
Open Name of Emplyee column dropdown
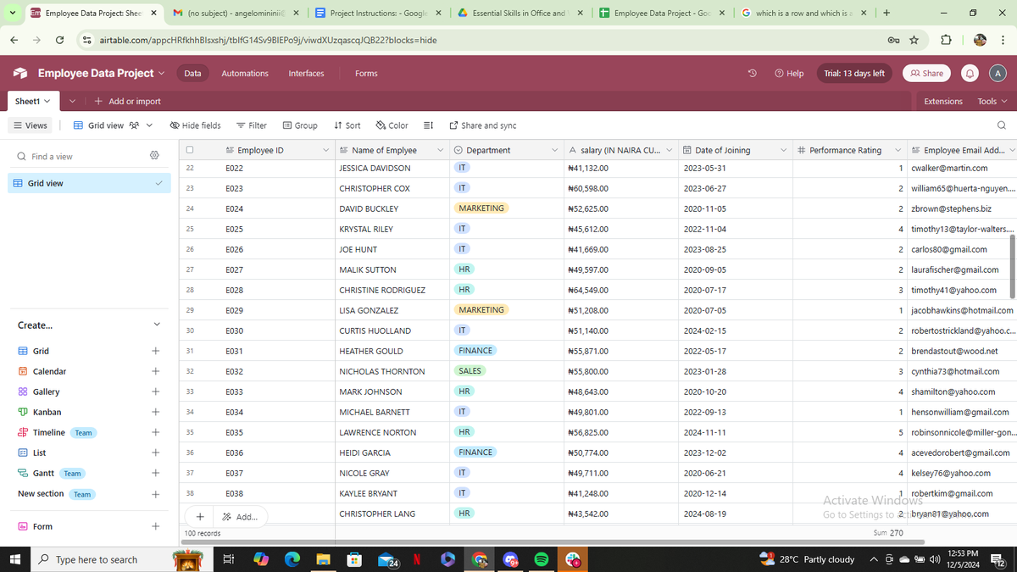coord(441,150)
